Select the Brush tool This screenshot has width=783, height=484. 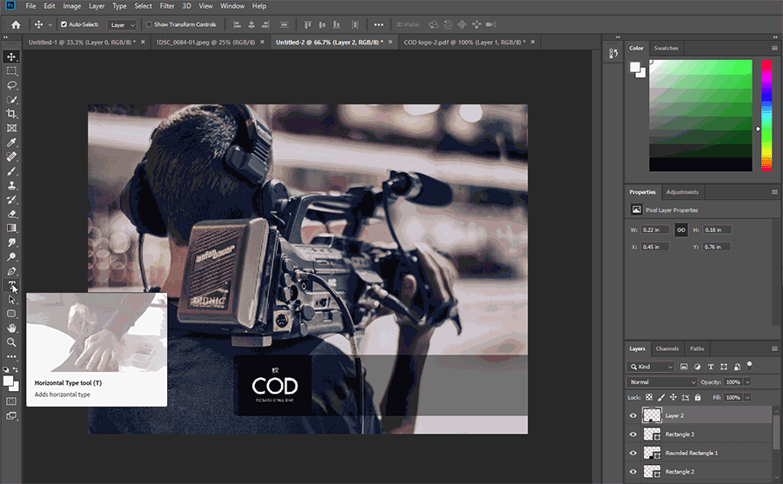(11, 171)
